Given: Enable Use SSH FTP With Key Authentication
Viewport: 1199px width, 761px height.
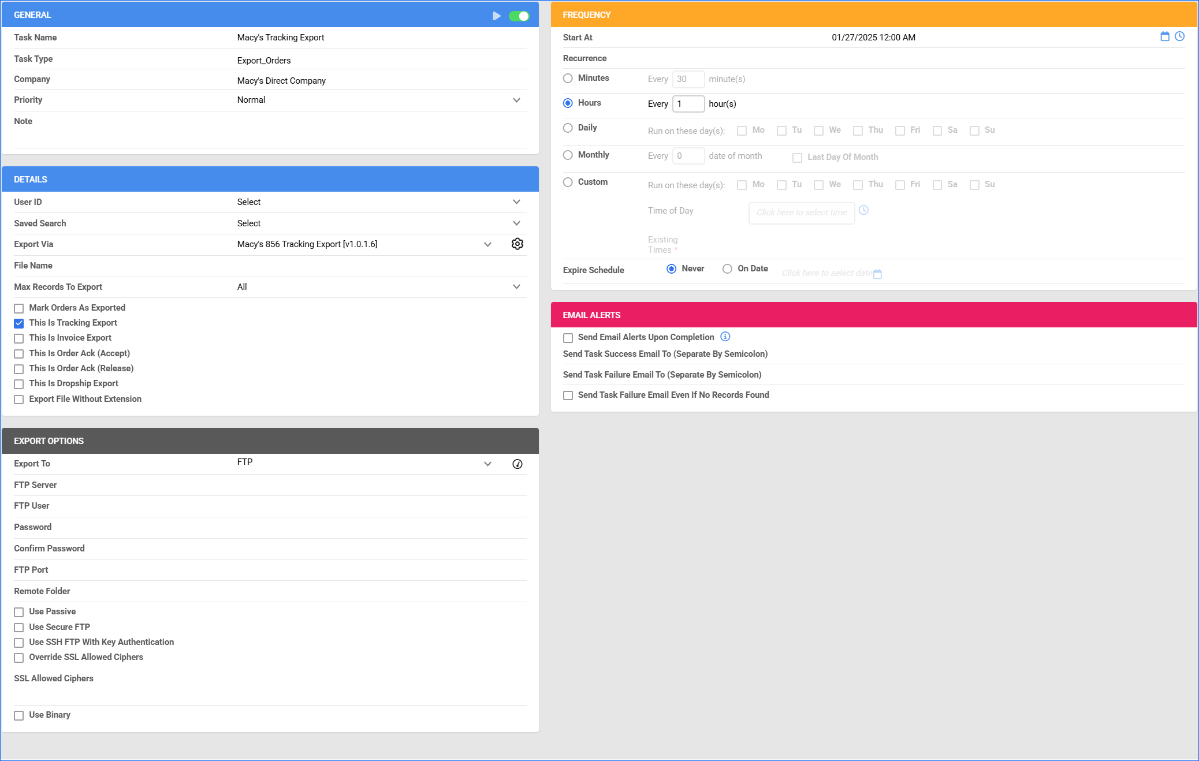Looking at the screenshot, I should point(19,643).
